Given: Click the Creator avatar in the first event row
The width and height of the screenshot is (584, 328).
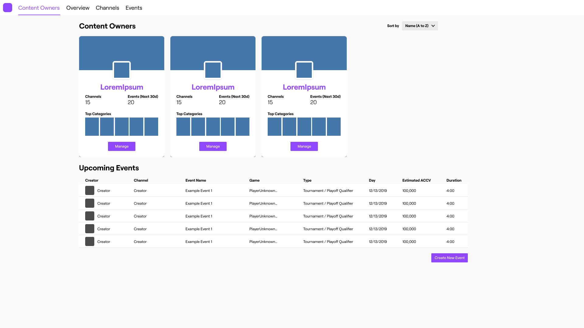Looking at the screenshot, I should [x=89, y=190].
